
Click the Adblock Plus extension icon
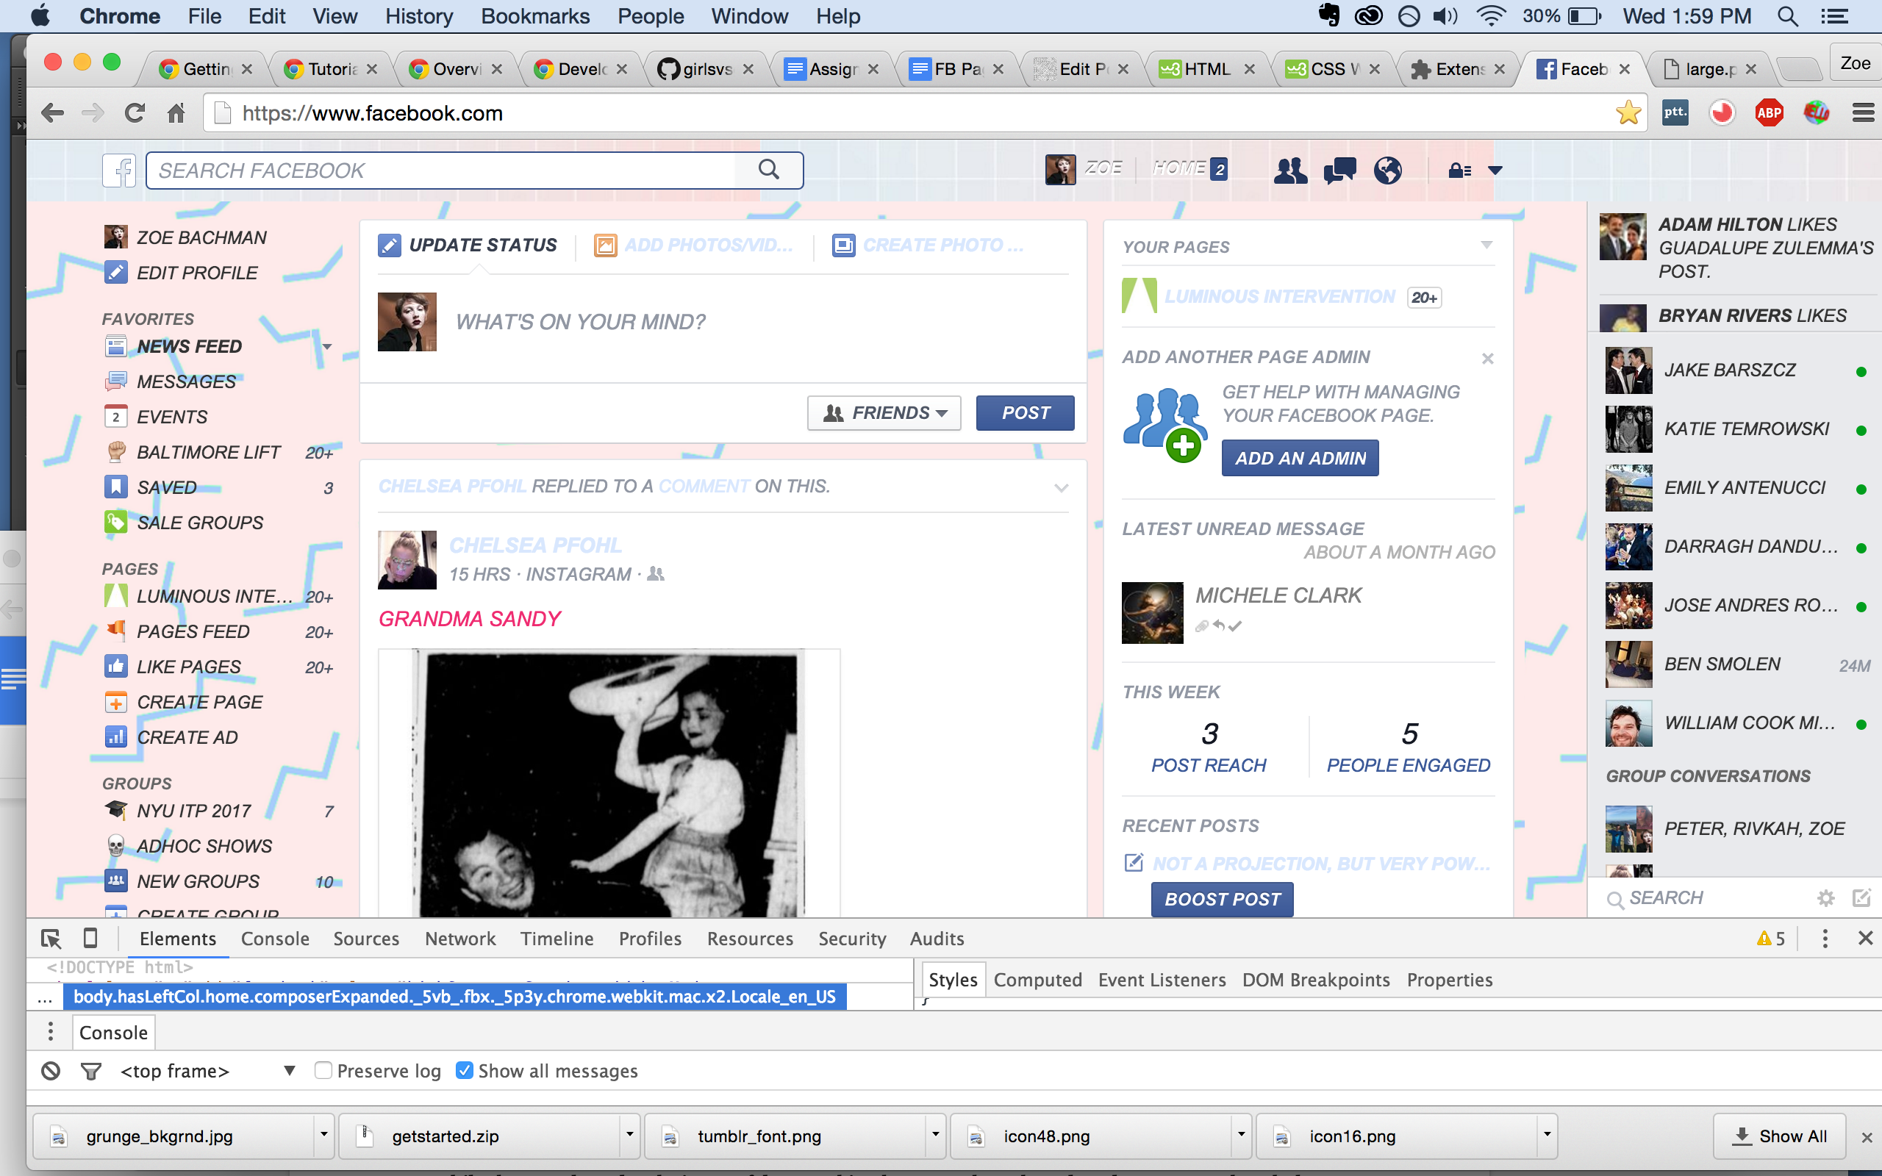[x=1769, y=112]
